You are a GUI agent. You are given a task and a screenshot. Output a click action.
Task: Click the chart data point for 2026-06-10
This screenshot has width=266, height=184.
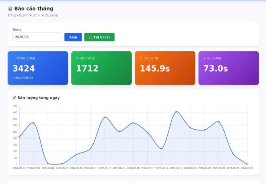coord(76,154)
